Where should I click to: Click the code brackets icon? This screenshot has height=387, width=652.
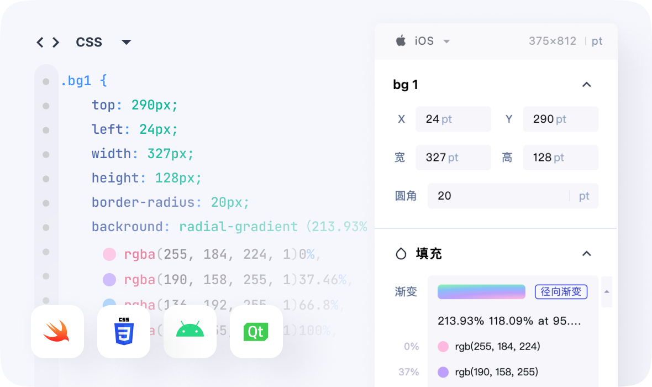coord(48,43)
